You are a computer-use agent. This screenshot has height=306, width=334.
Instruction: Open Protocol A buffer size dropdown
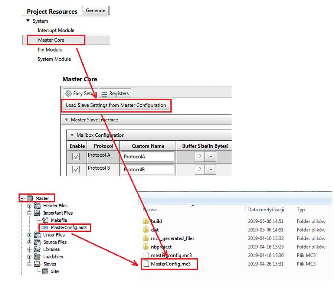click(x=210, y=157)
